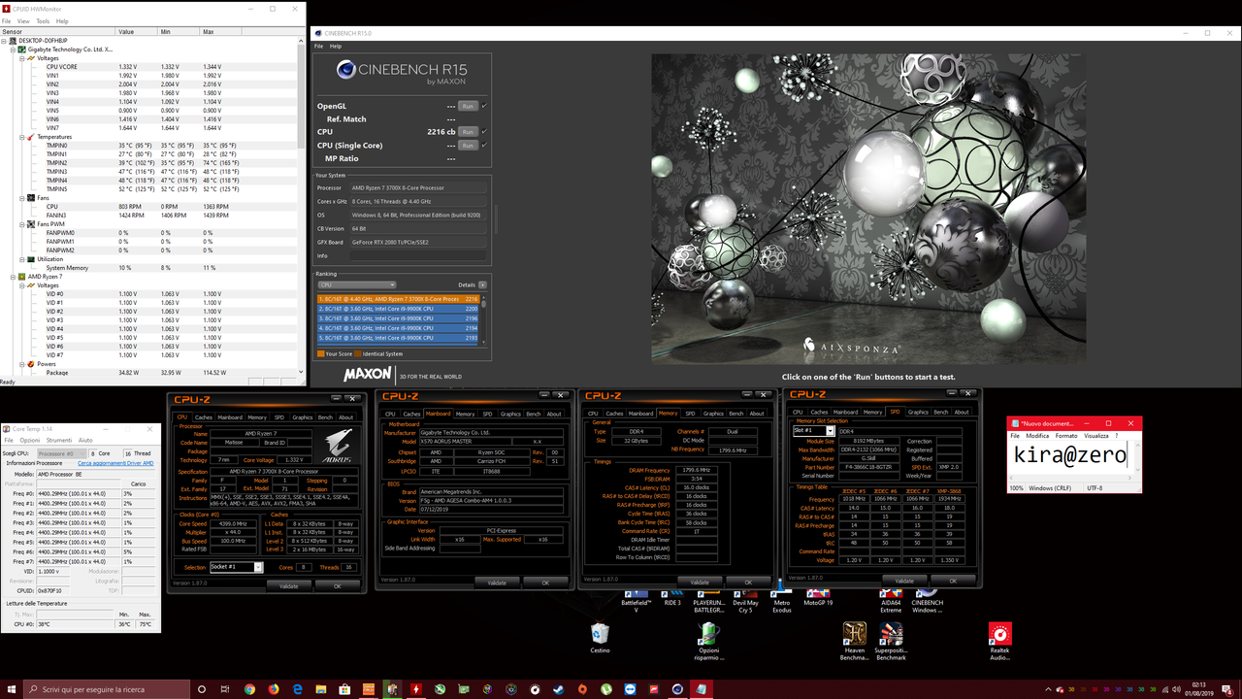
Task: Open CINEBENCH Windows desktop shortcut
Action: point(927,600)
